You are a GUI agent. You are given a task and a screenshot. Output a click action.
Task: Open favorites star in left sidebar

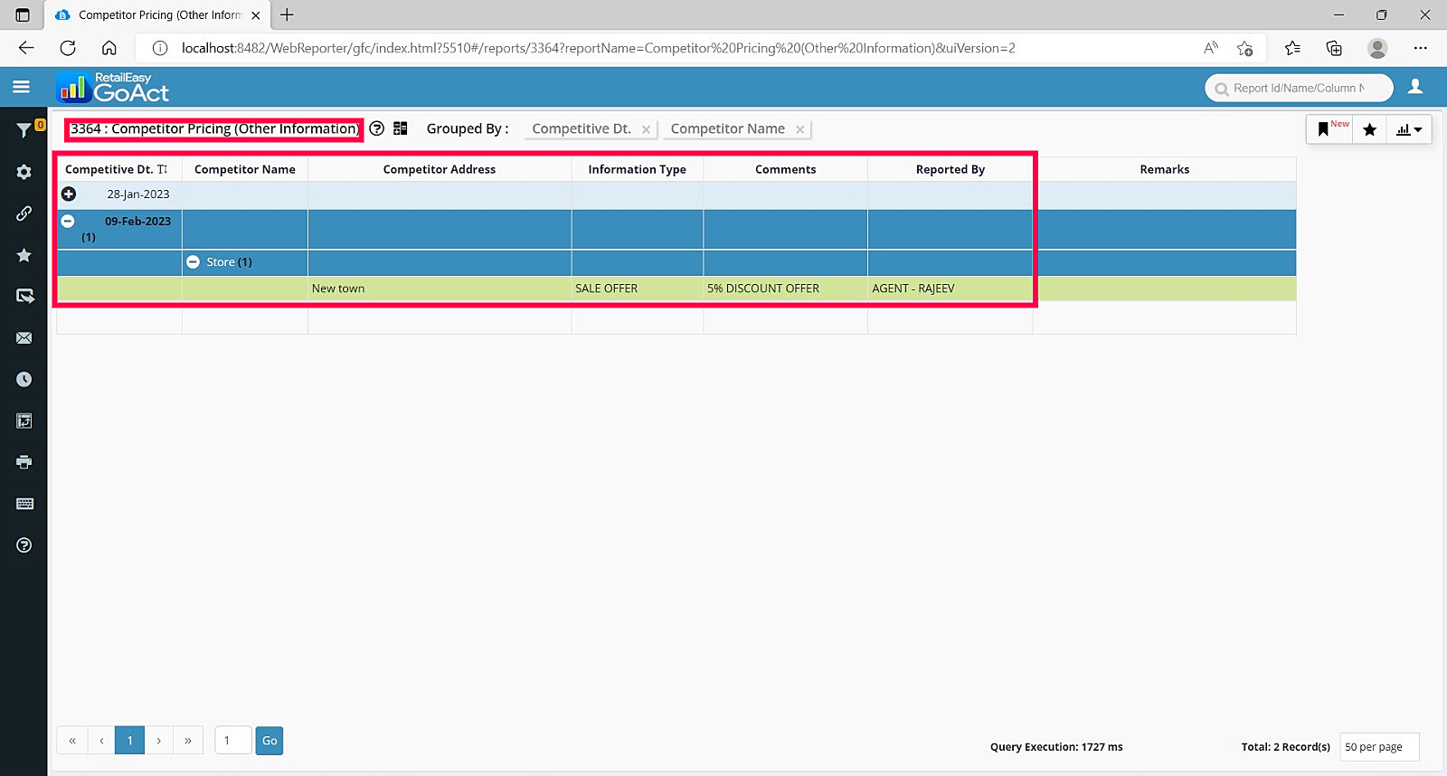pyautogui.click(x=24, y=255)
